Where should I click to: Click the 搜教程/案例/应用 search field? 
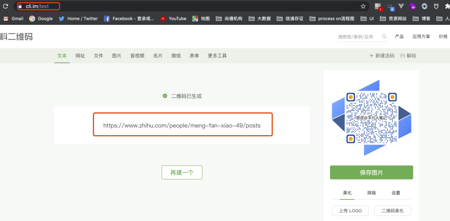pyautogui.click(x=358, y=37)
